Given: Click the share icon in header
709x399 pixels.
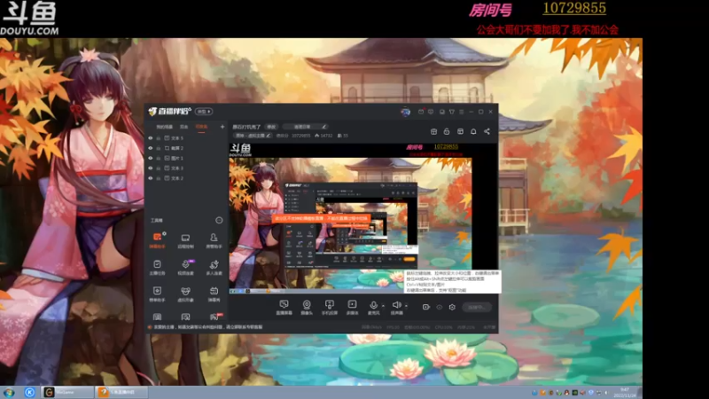Looking at the screenshot, I should coord(487,131).
